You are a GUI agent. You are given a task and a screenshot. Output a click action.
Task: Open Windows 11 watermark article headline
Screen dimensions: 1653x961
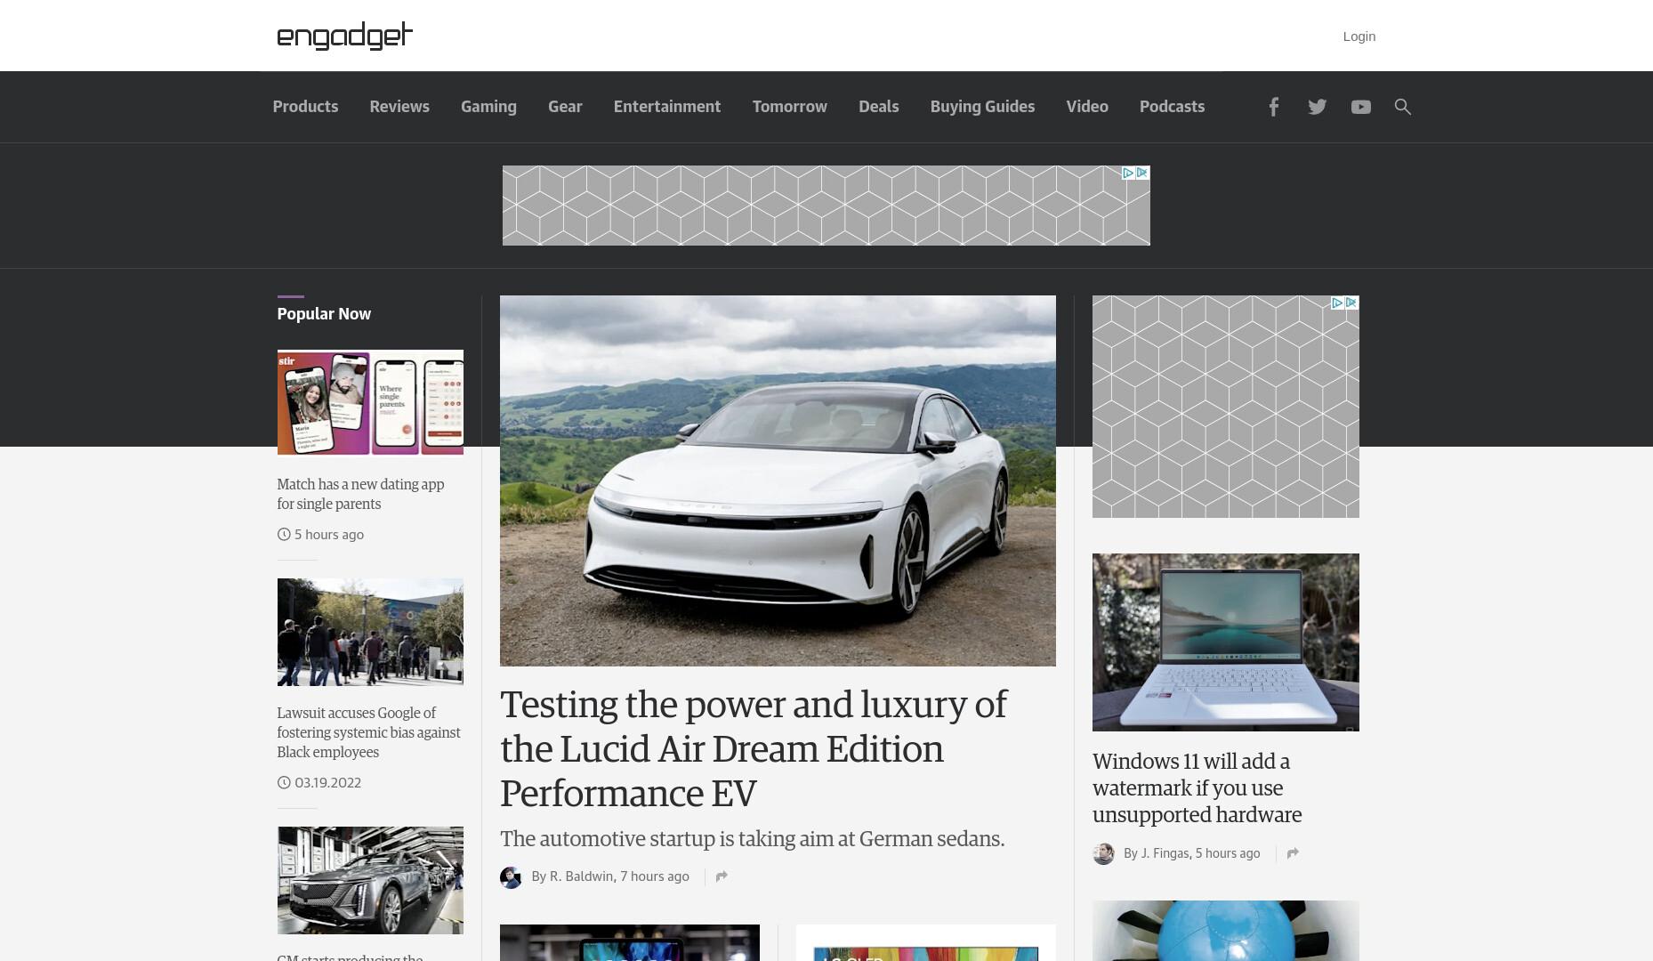coord(1197,788)
